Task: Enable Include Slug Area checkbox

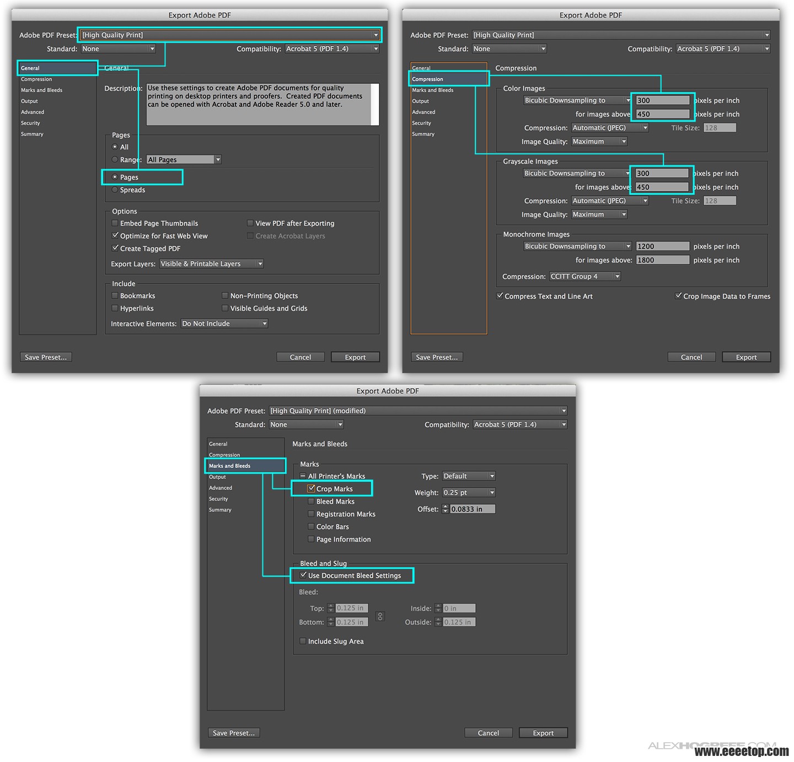Action: point(303,641)
